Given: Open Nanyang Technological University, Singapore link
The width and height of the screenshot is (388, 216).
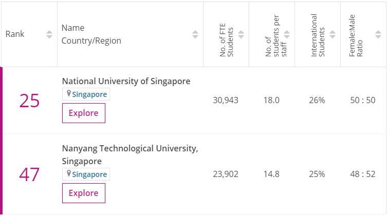Looking at the screenshot, I should point(130,149).
